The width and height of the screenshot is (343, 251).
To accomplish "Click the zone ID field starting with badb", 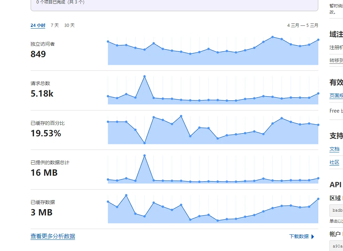I will click(336, 211).
